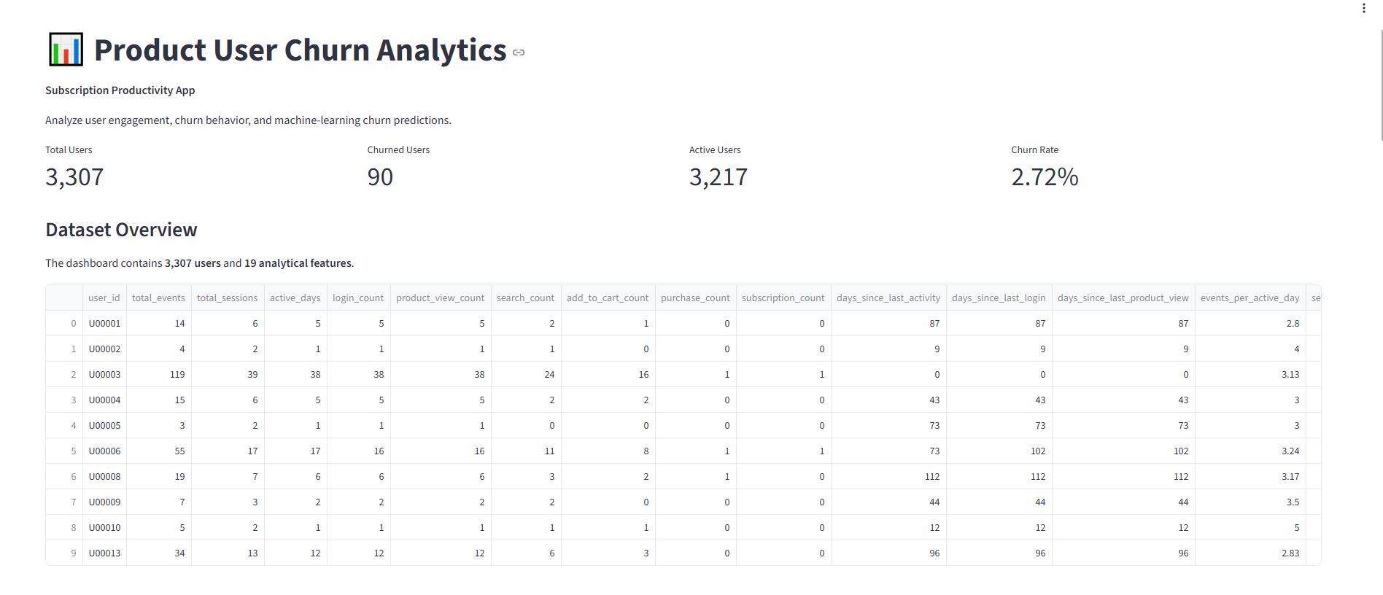The width and height of the screenshot is (1383, 595).
Task: Select the U00001 user cell
Action: [x=104, y=323]
